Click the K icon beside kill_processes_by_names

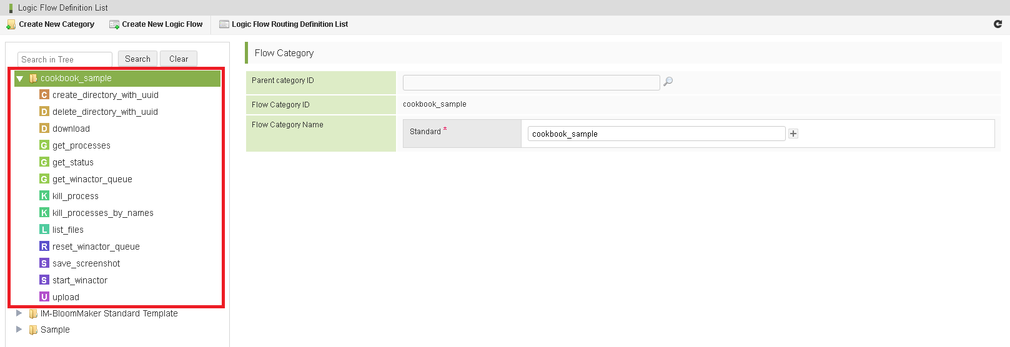point(44,213)
